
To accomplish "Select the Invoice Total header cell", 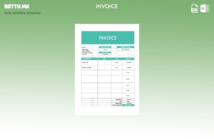I will (x=125, y=47).
